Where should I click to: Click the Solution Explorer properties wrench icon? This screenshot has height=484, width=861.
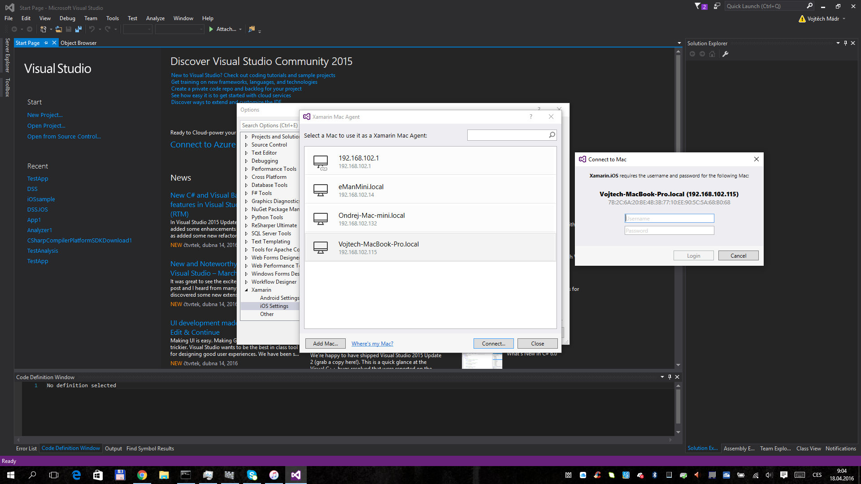(x=725, y=54)
